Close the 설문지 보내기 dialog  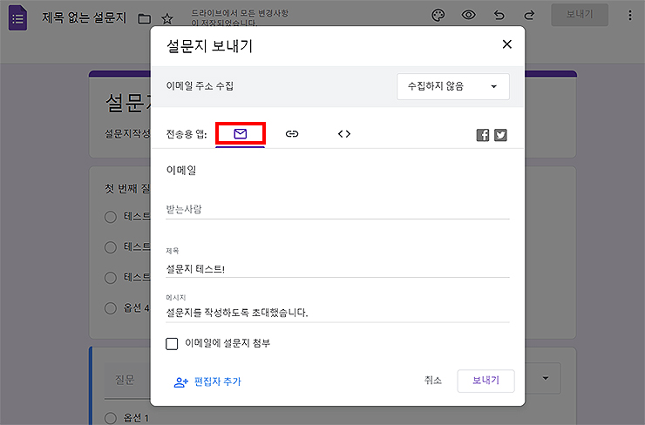(x=506, y=44)
